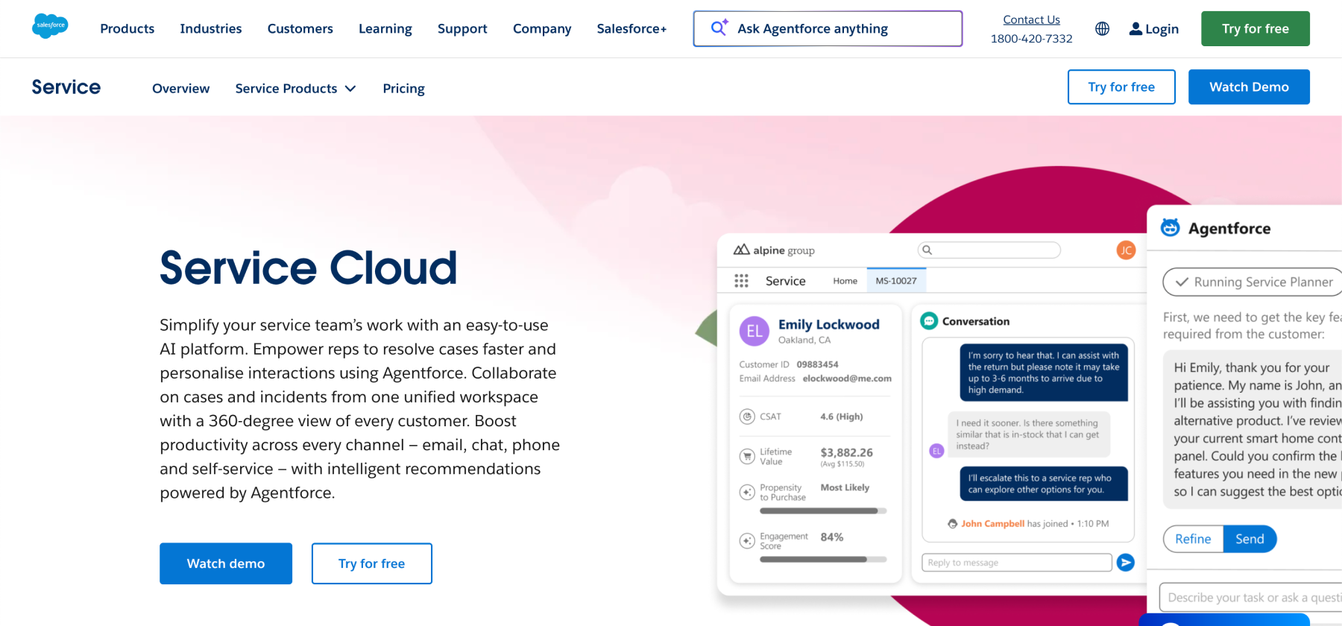Screen dimensions: 1342x626
Task: Click outlined Try for free in subnav
Action: (1121, 87)
